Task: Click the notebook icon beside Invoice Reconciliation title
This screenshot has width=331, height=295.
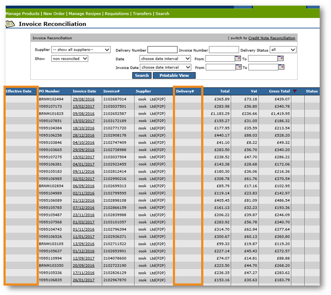Action: 10,24
